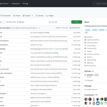Click the pulse icon beside Activity
The width and height of the screenshot is (107, 107).
pos(85,51)
